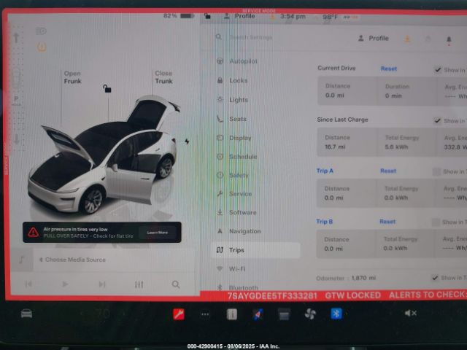
Task: Reset the Trip B counter
Action: pos(387,222)
